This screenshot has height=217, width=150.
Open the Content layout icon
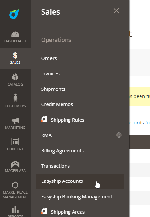15,141
